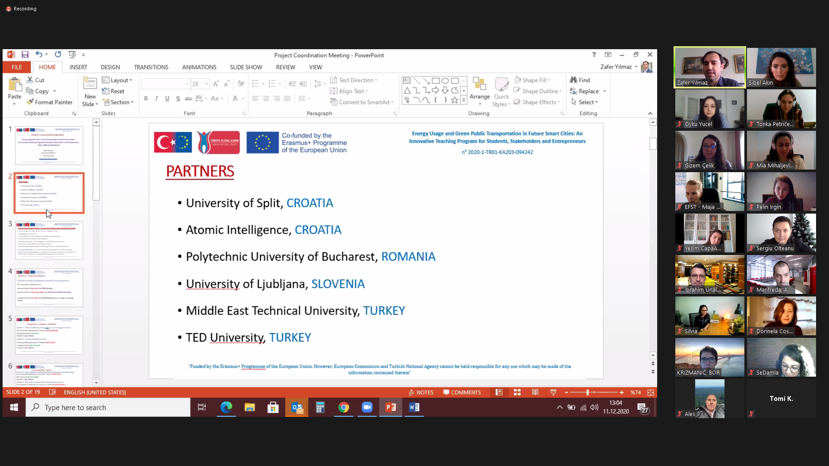Click the COMMENTS button in status bar

coord(462,392)
